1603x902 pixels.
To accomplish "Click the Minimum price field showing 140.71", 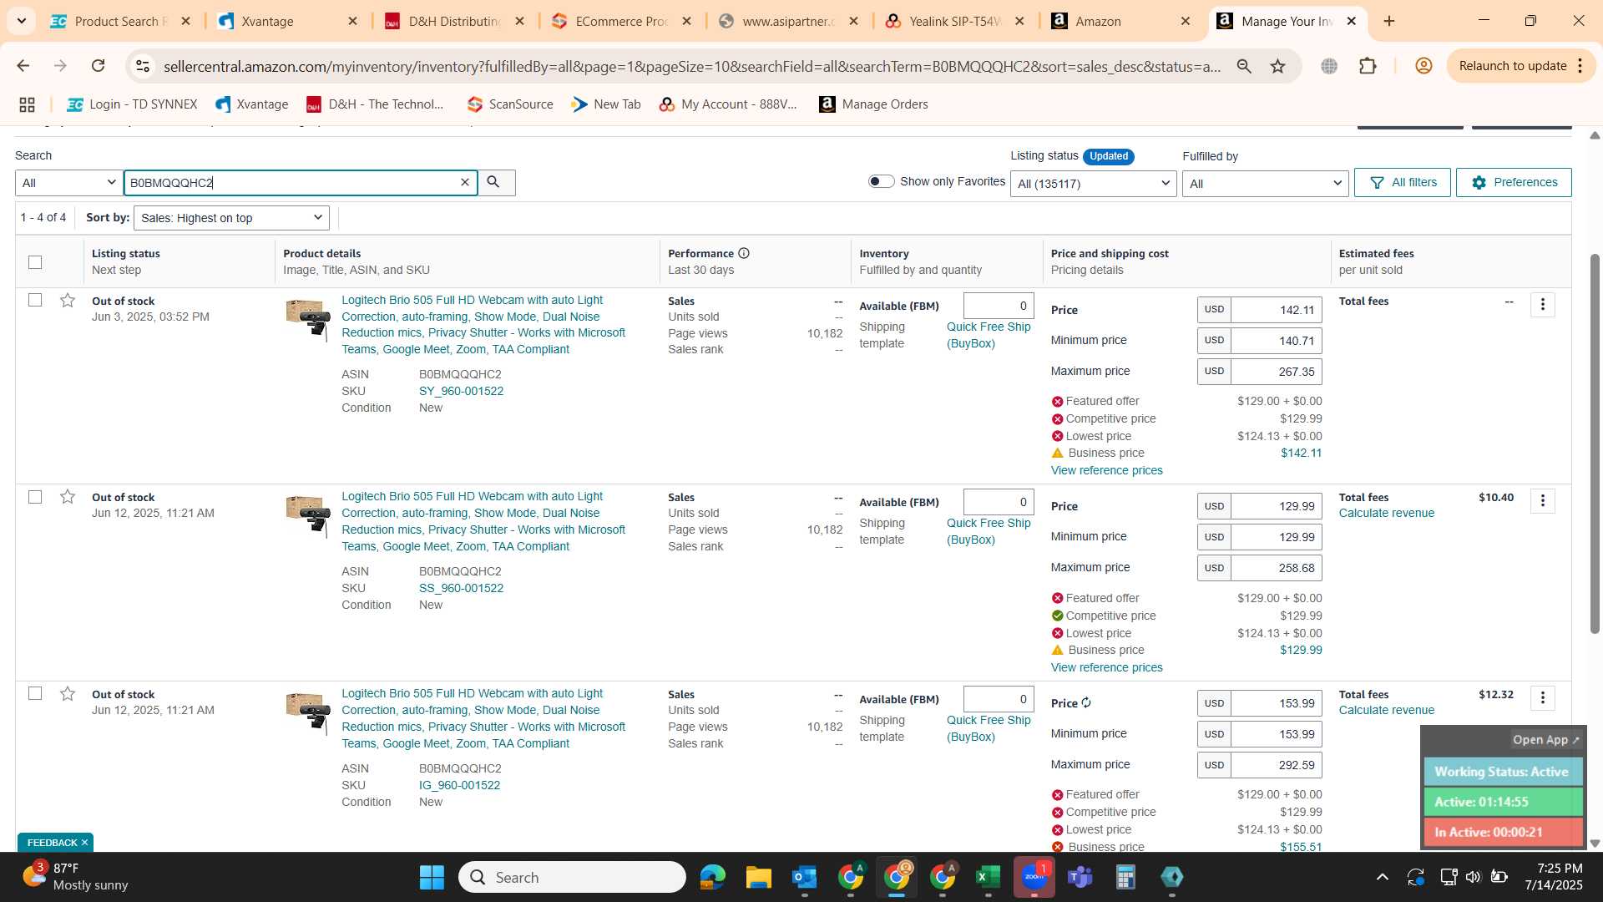I will [x=1276, y=340].
